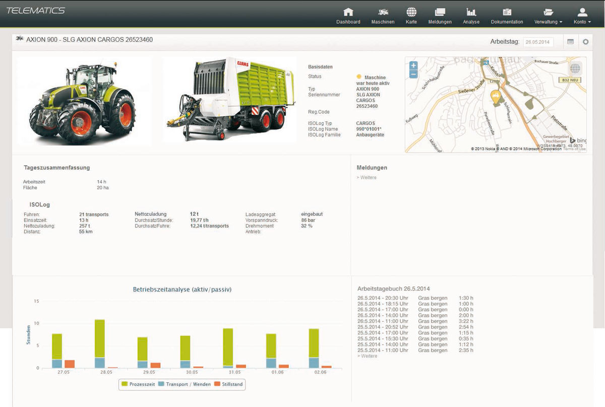Select the Karte menu label
Image resolution: width=605 pixels, height=407 pixels.
tap(411, 22)
